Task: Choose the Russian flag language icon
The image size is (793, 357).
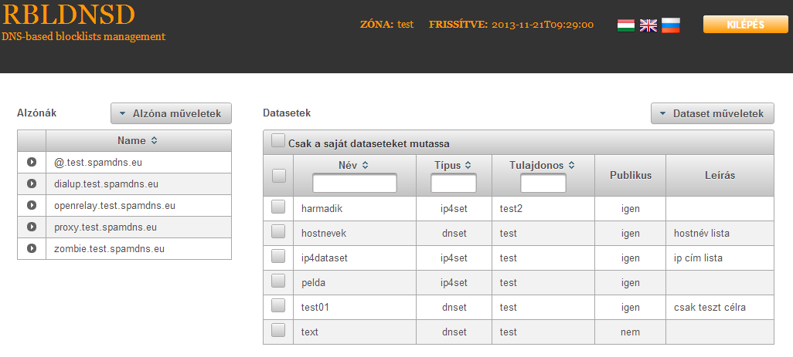Action: point(671,25)
